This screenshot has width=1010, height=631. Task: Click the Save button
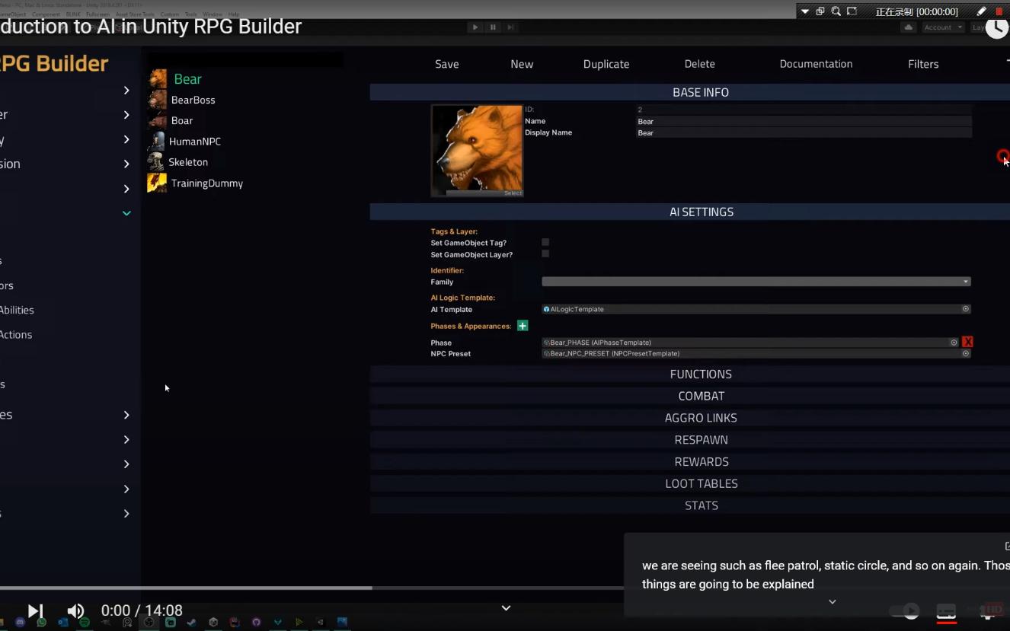(446, 64)
